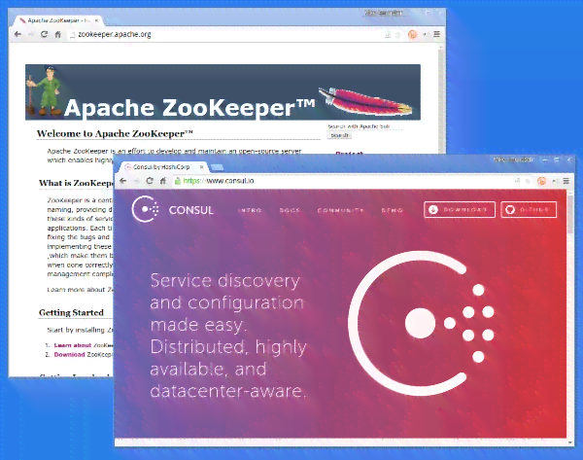Reload the Consul page
The width and height of the screenshot is (583, 460).
[150, 181]
